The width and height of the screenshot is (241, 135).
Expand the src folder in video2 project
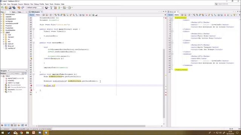pyautogui.click(x=4, y=39)
